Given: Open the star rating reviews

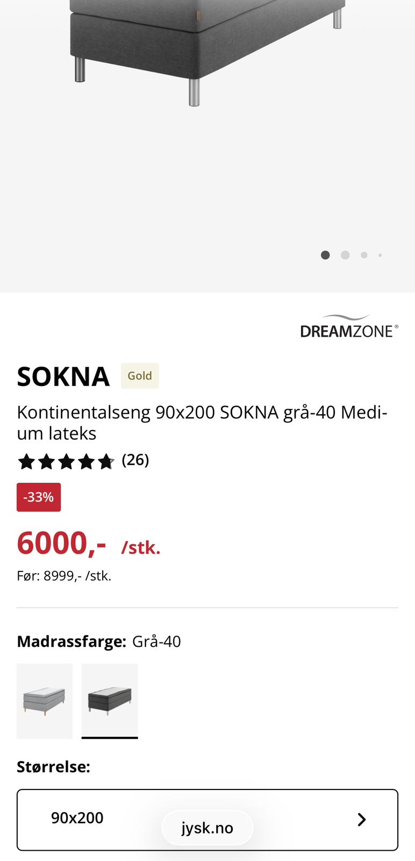Looking at the screenshot, I should pyautogui.click(x=66, y=462).
